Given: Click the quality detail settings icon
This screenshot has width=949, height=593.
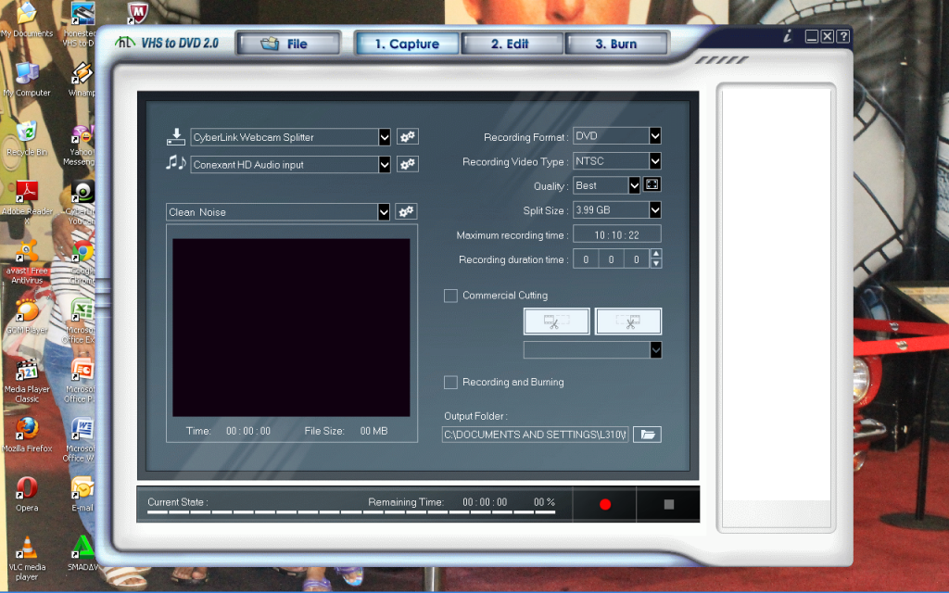Looking at the screenshot, I should 652,184.
